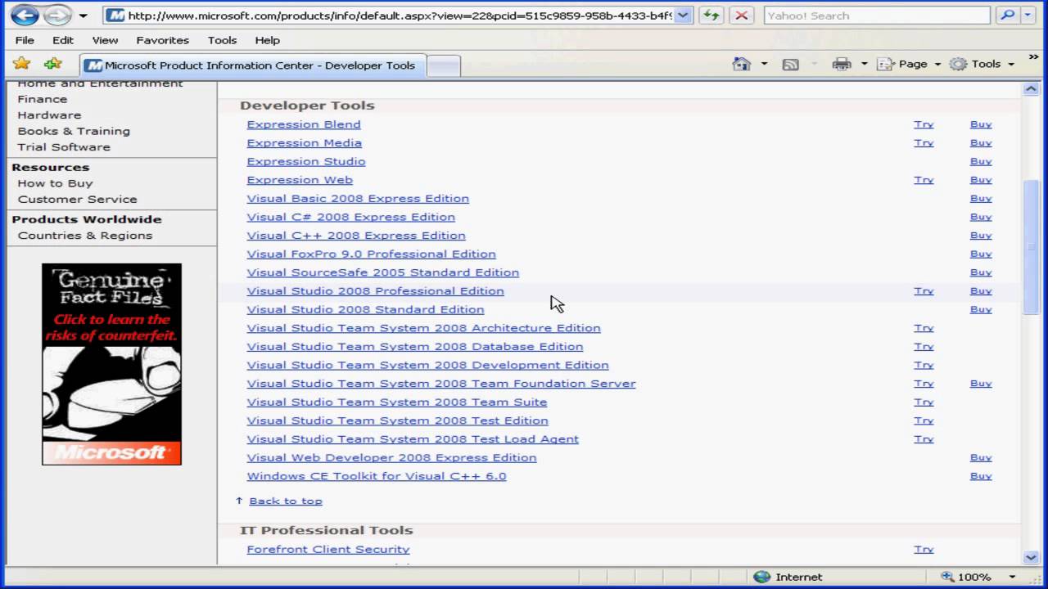Open Trial Software in the sidebar

64,147
